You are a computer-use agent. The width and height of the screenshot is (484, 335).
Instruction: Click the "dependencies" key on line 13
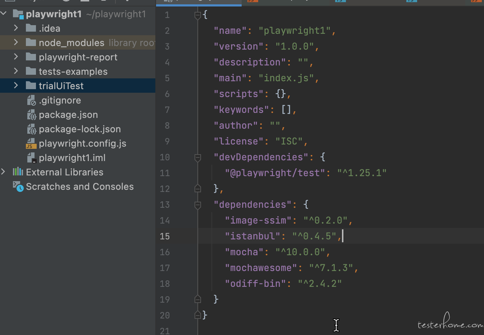tap(252, 205)
